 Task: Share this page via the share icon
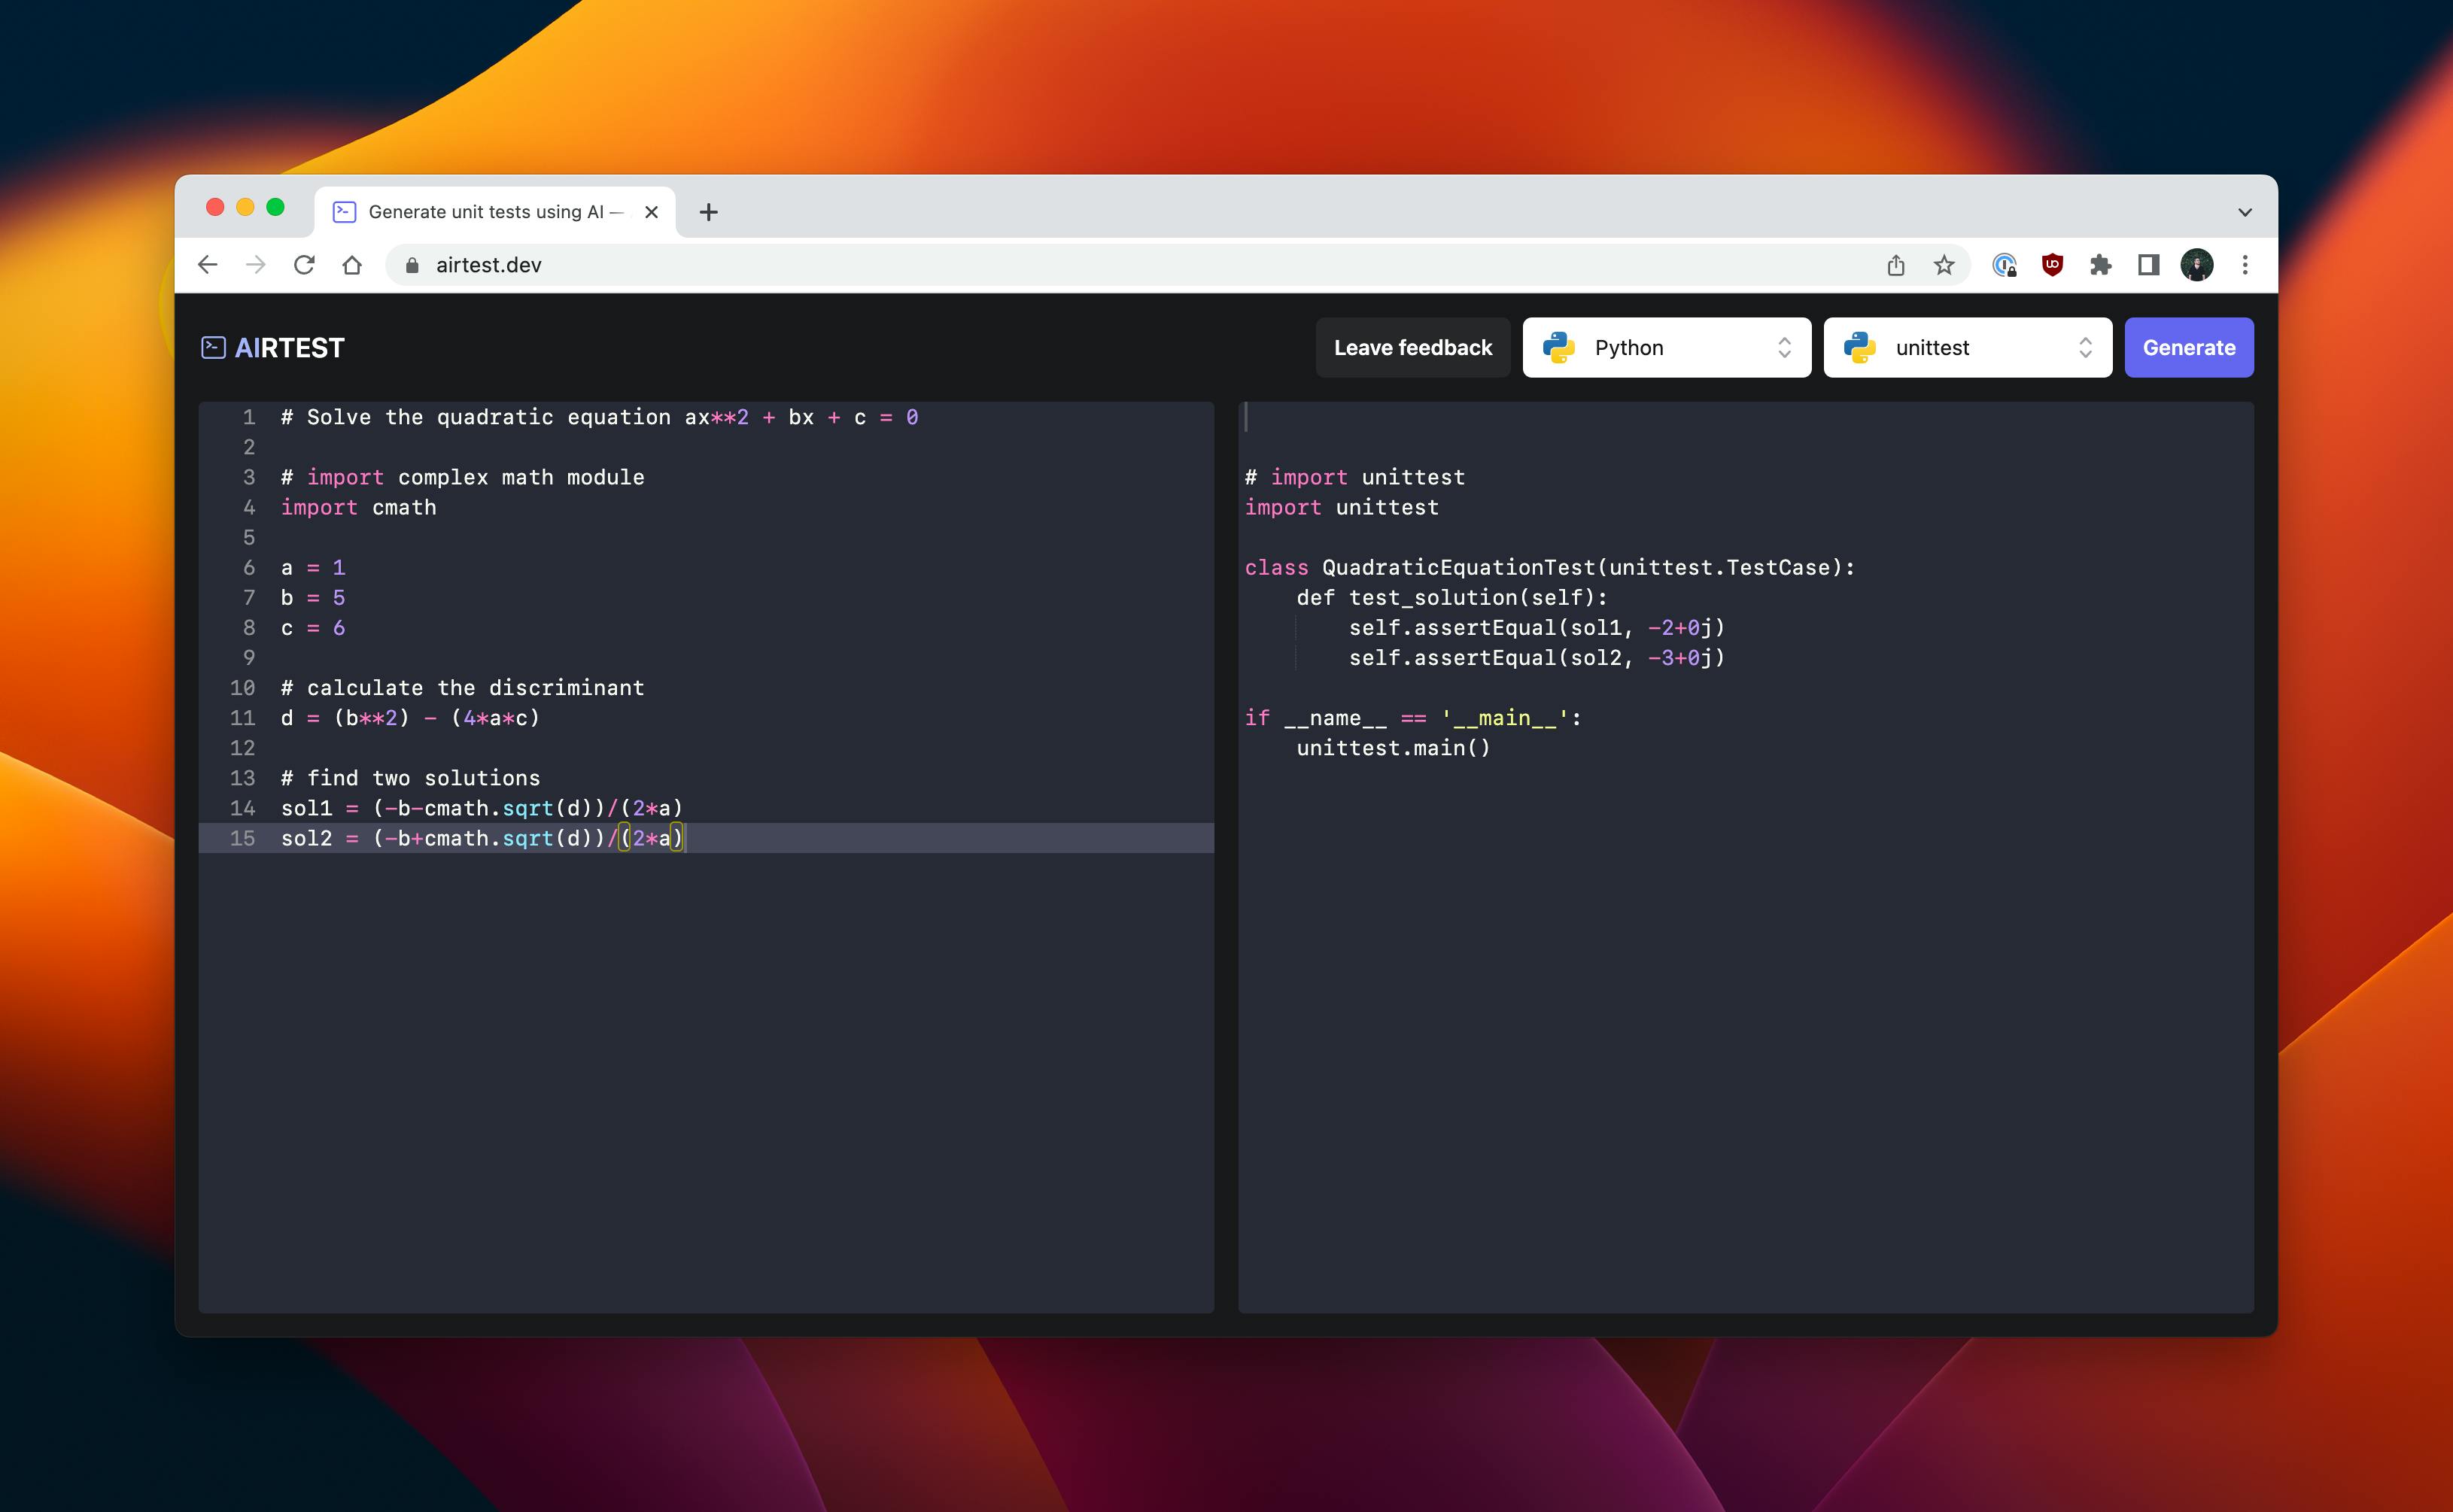1896,265
